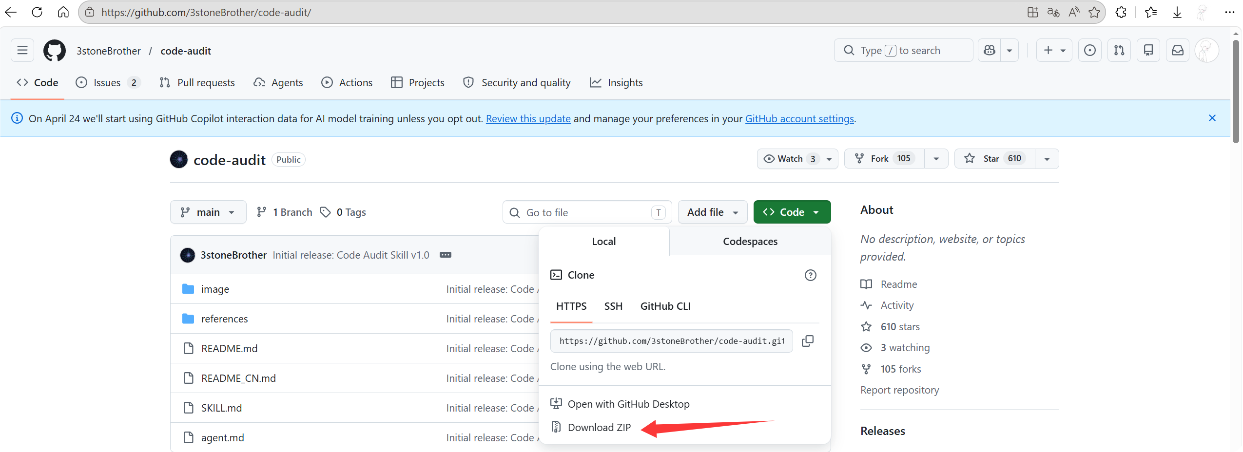1243x452 pixels.
Task: Open the browser settings ellipsis menu
Action: coord(1230,12)
